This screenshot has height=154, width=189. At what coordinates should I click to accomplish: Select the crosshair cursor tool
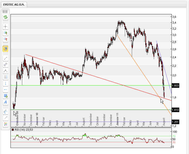pyautogui.click(x=5, y=27)
